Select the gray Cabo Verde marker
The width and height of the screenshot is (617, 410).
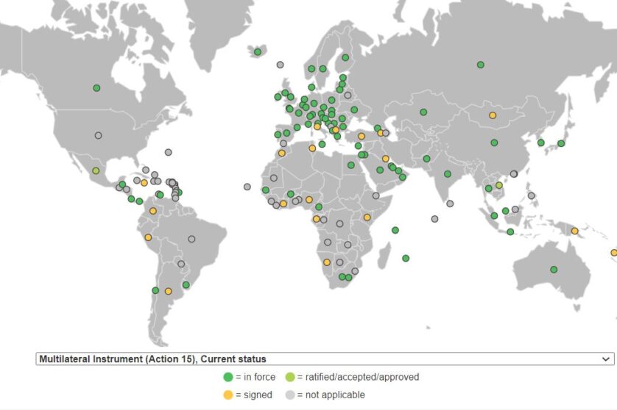coord(247,187)
